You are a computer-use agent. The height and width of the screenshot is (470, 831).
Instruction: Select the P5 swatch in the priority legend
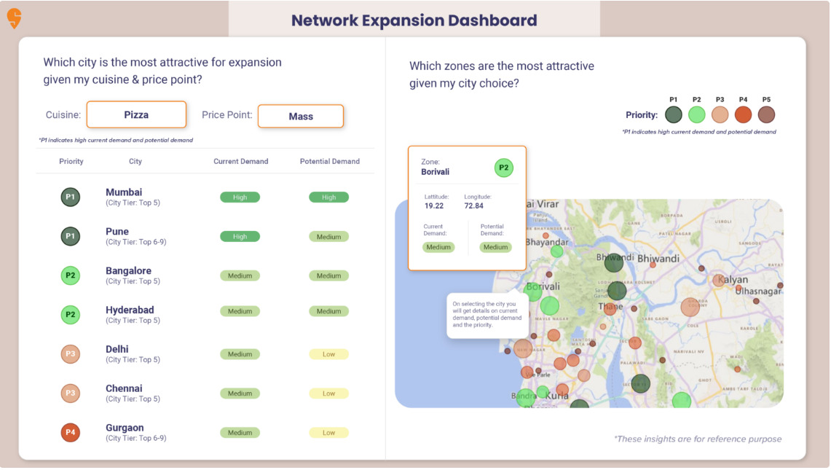pos(765,114)
